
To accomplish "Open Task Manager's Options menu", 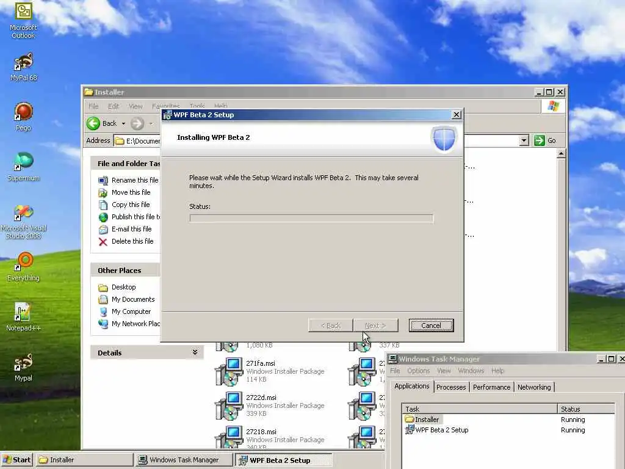I will coord(418,371).
